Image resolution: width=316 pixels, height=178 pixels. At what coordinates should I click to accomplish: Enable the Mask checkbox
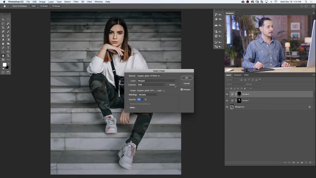[x=129, y=107]
